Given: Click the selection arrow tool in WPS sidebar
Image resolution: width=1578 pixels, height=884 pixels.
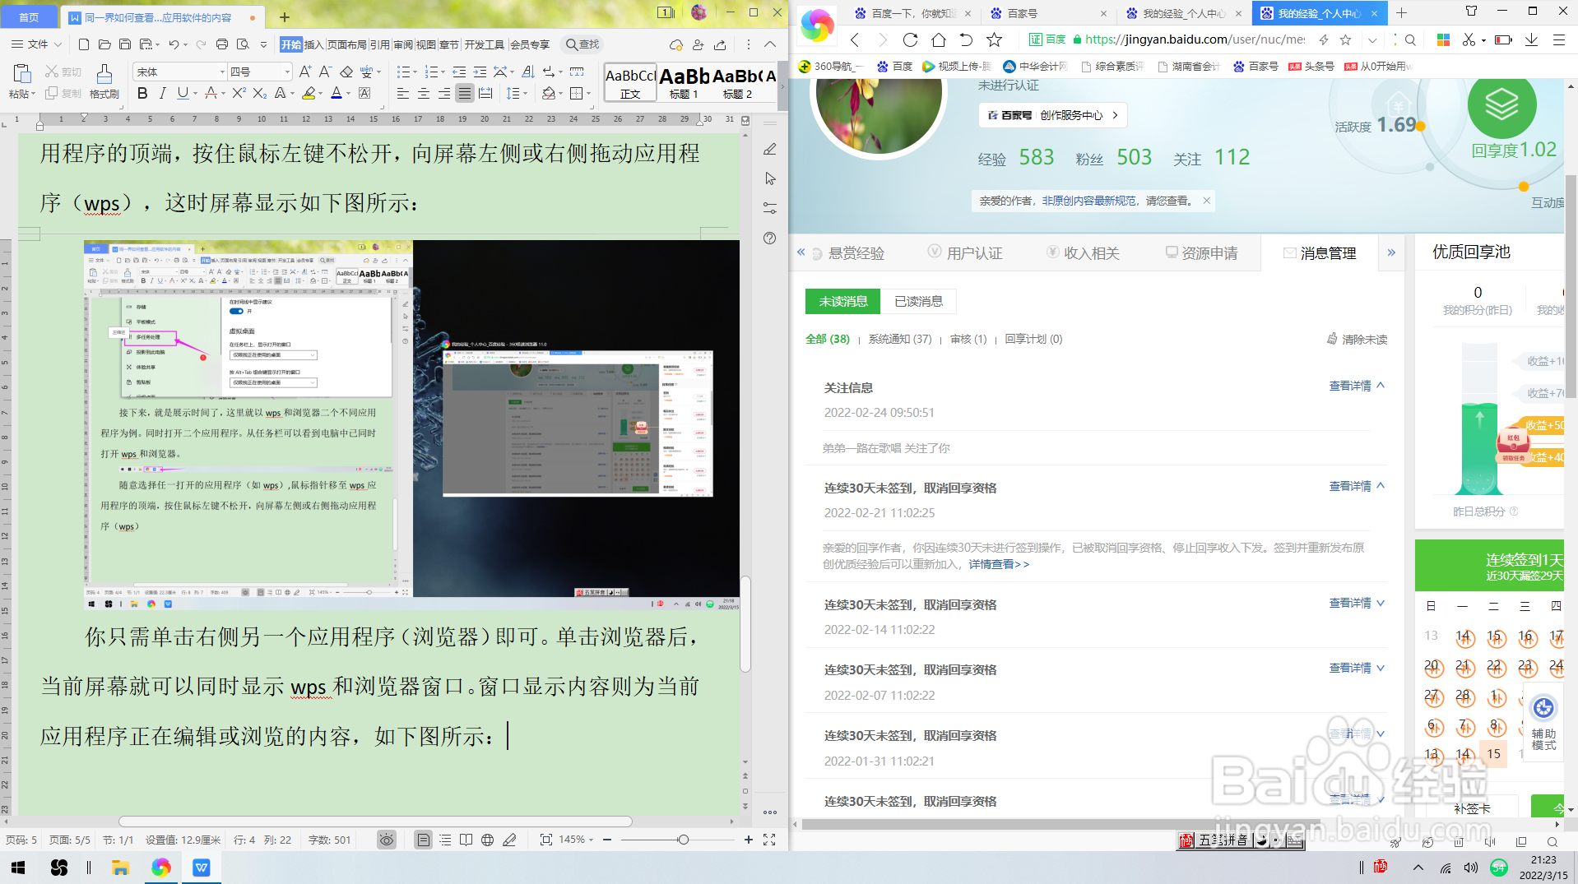Looking at the screenshot, I should 770,178.
